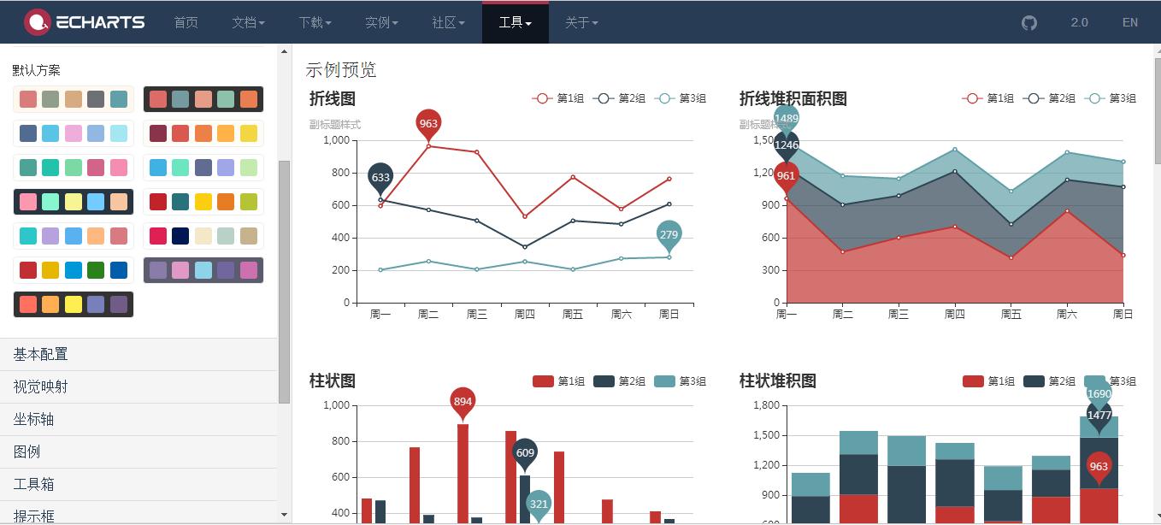Open the 社区 dropdown menu
The height and width of the screenshot is (525, 1161).
pyautogui.click(x=446, y=22)
